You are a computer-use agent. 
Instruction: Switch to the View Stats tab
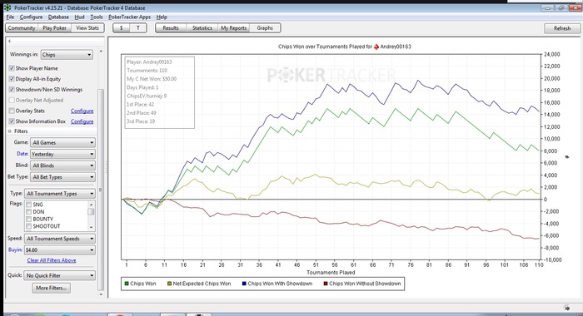click(87, 27)
